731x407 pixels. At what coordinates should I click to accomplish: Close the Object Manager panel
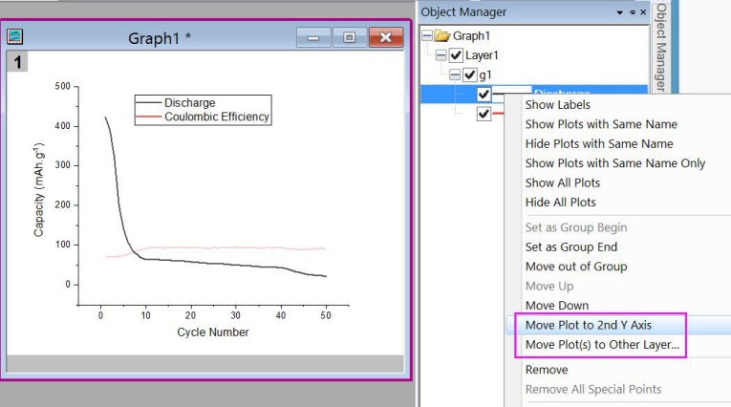pyautogui.click(x=643, y=12)
